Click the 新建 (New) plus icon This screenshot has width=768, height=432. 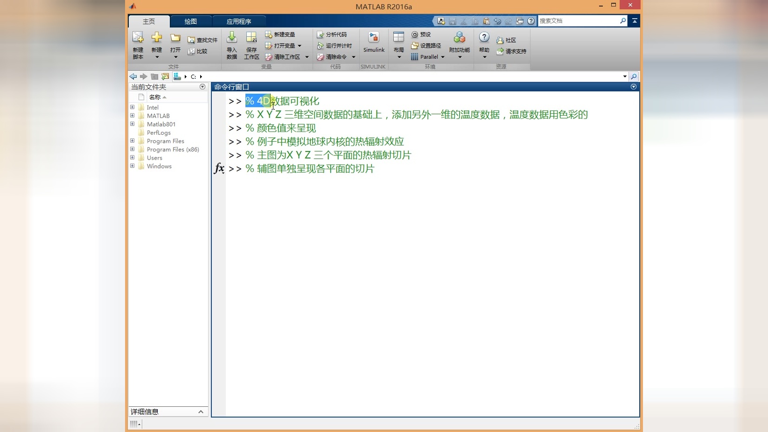157,38
